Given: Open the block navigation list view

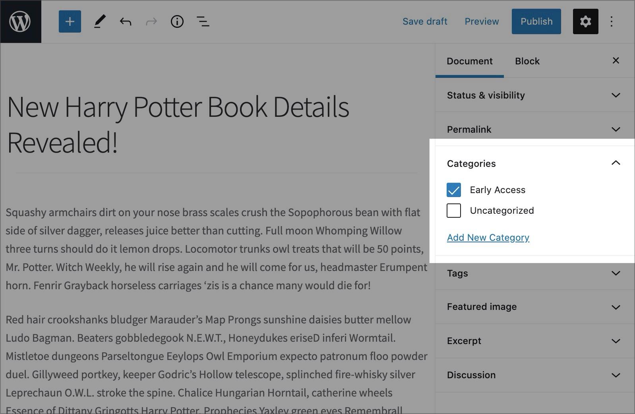Looking at the screenshot, I should [203, 21].
